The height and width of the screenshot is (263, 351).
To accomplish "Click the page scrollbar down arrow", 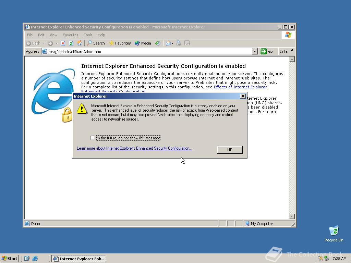I will (292, 216).
